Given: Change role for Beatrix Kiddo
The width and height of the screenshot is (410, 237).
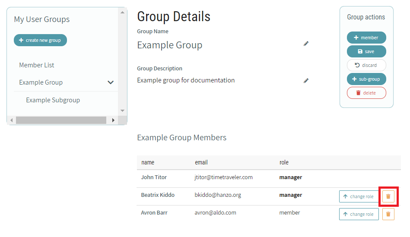Looking at the screenshot, I should [359, 196].
